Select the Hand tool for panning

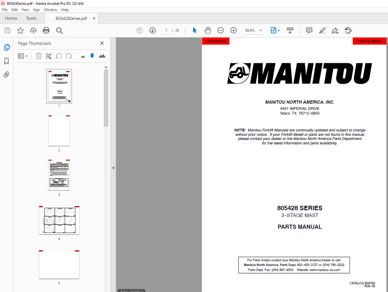coord(207,30)
